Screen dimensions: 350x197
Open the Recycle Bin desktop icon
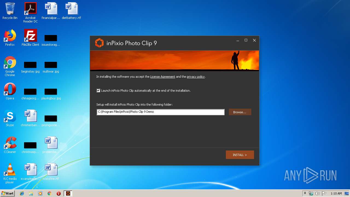tap(10, 11)
